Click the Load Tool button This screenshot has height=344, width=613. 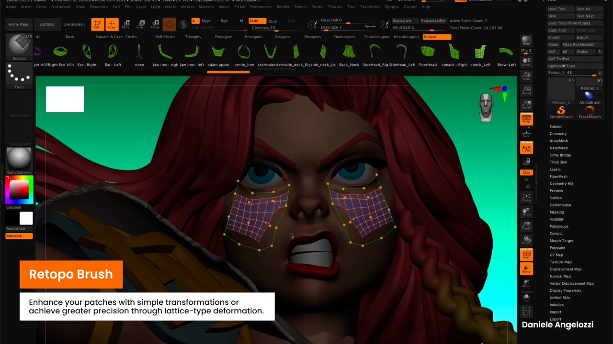point(560,9)
